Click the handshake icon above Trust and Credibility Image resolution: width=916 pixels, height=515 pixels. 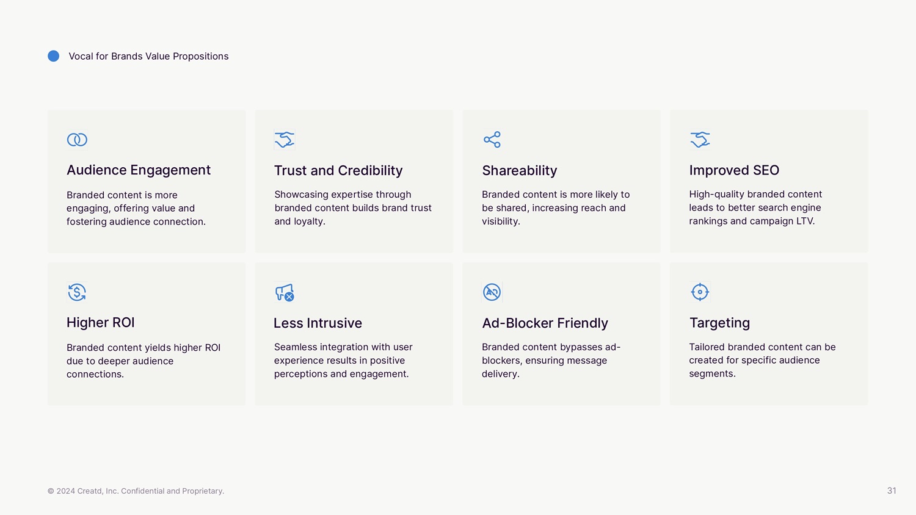point(285,140)
